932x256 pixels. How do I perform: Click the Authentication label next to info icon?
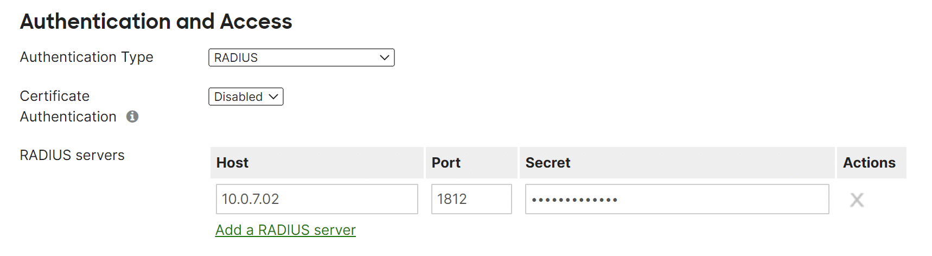click(x=68, y=117)
